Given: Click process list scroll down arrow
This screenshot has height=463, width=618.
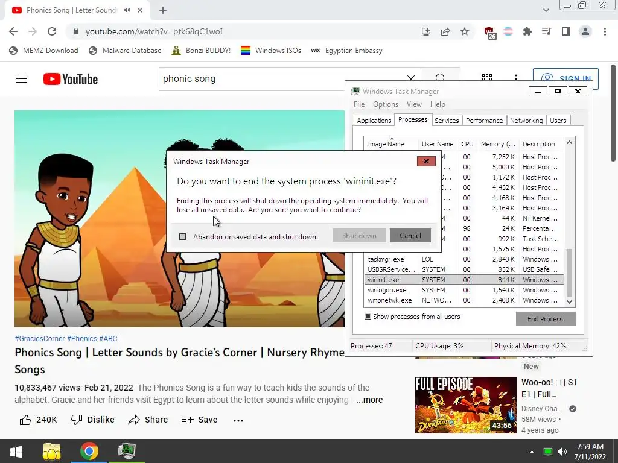Looking at the screenshot, I should tap(569, 301).
